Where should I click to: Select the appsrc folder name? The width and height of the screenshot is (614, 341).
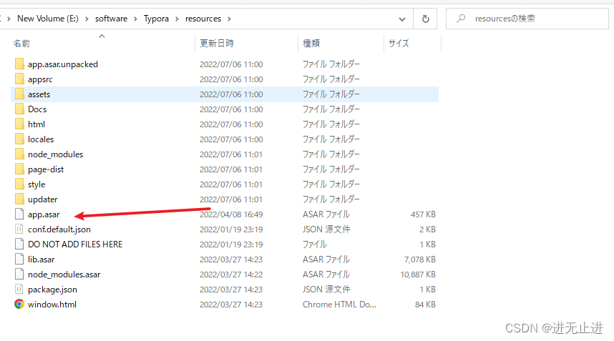click(40, 79)
